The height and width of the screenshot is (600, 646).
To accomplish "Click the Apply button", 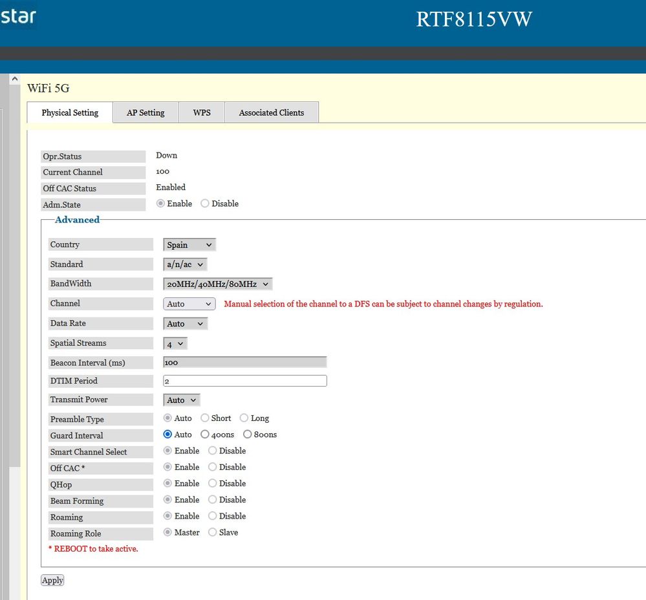I will click(x=52, y=580).
